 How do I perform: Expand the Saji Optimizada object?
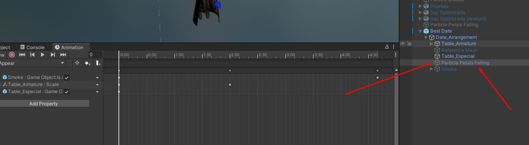point(420,13)
